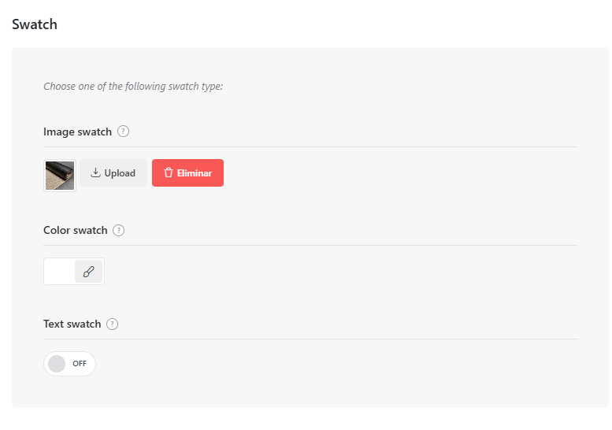Click the Image swatch section label
612x430 pixels.
(x=78, y=132)
